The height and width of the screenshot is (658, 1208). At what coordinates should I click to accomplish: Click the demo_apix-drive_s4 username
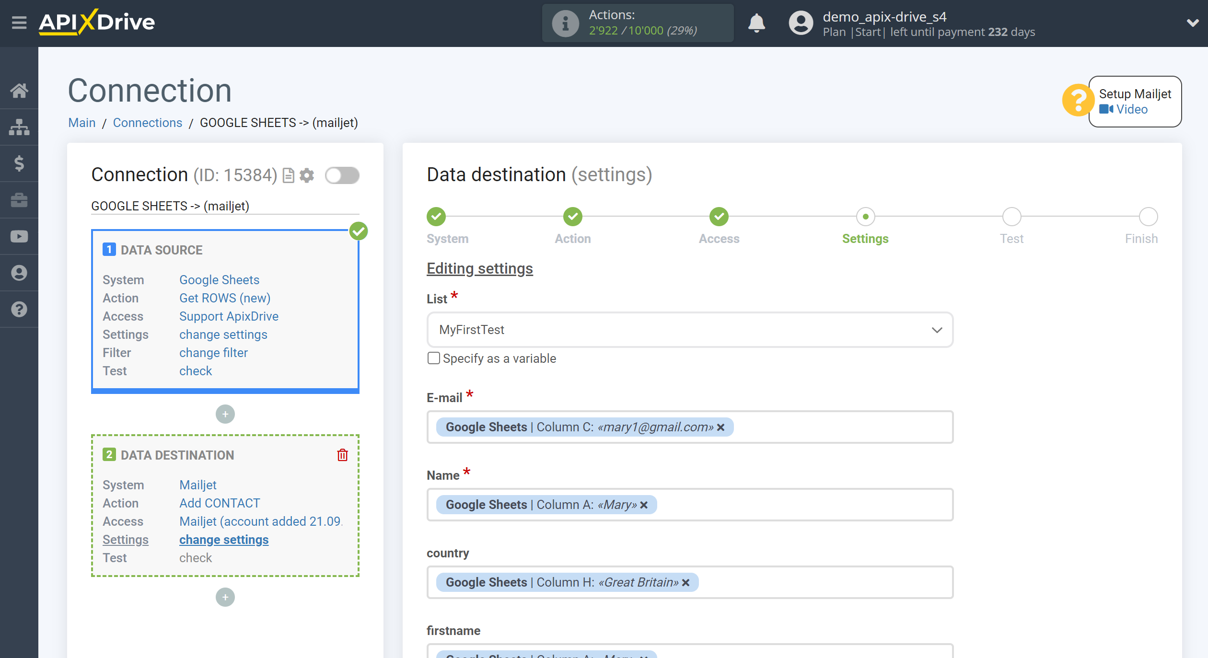coord(884,17)
